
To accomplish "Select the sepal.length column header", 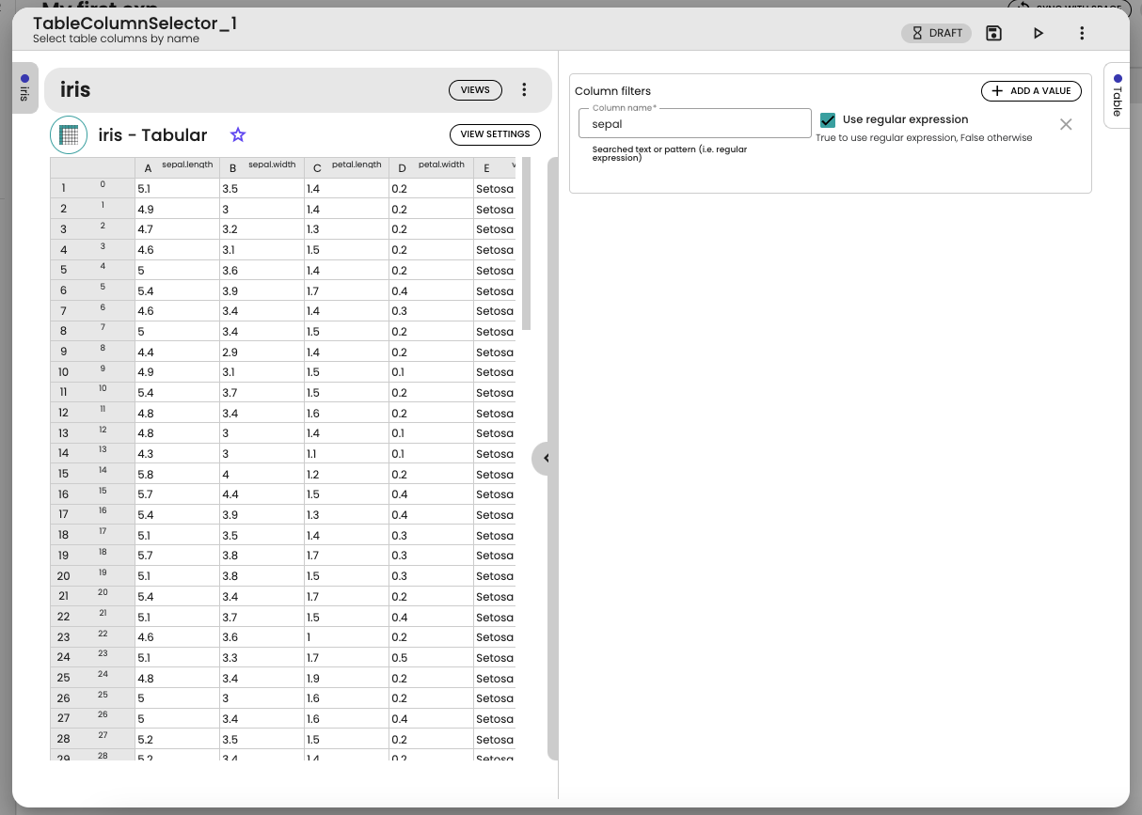I will pyautogui.click(x=177, y=167).
